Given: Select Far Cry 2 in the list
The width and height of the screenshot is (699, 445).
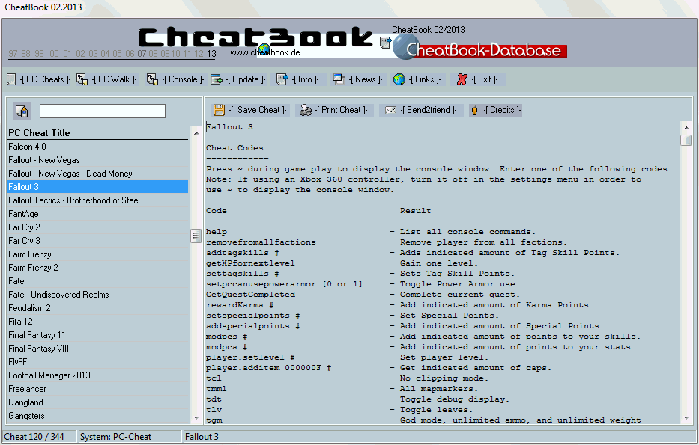Looking at the screenshot, I should pyautogui.click(x=98, y=227).
